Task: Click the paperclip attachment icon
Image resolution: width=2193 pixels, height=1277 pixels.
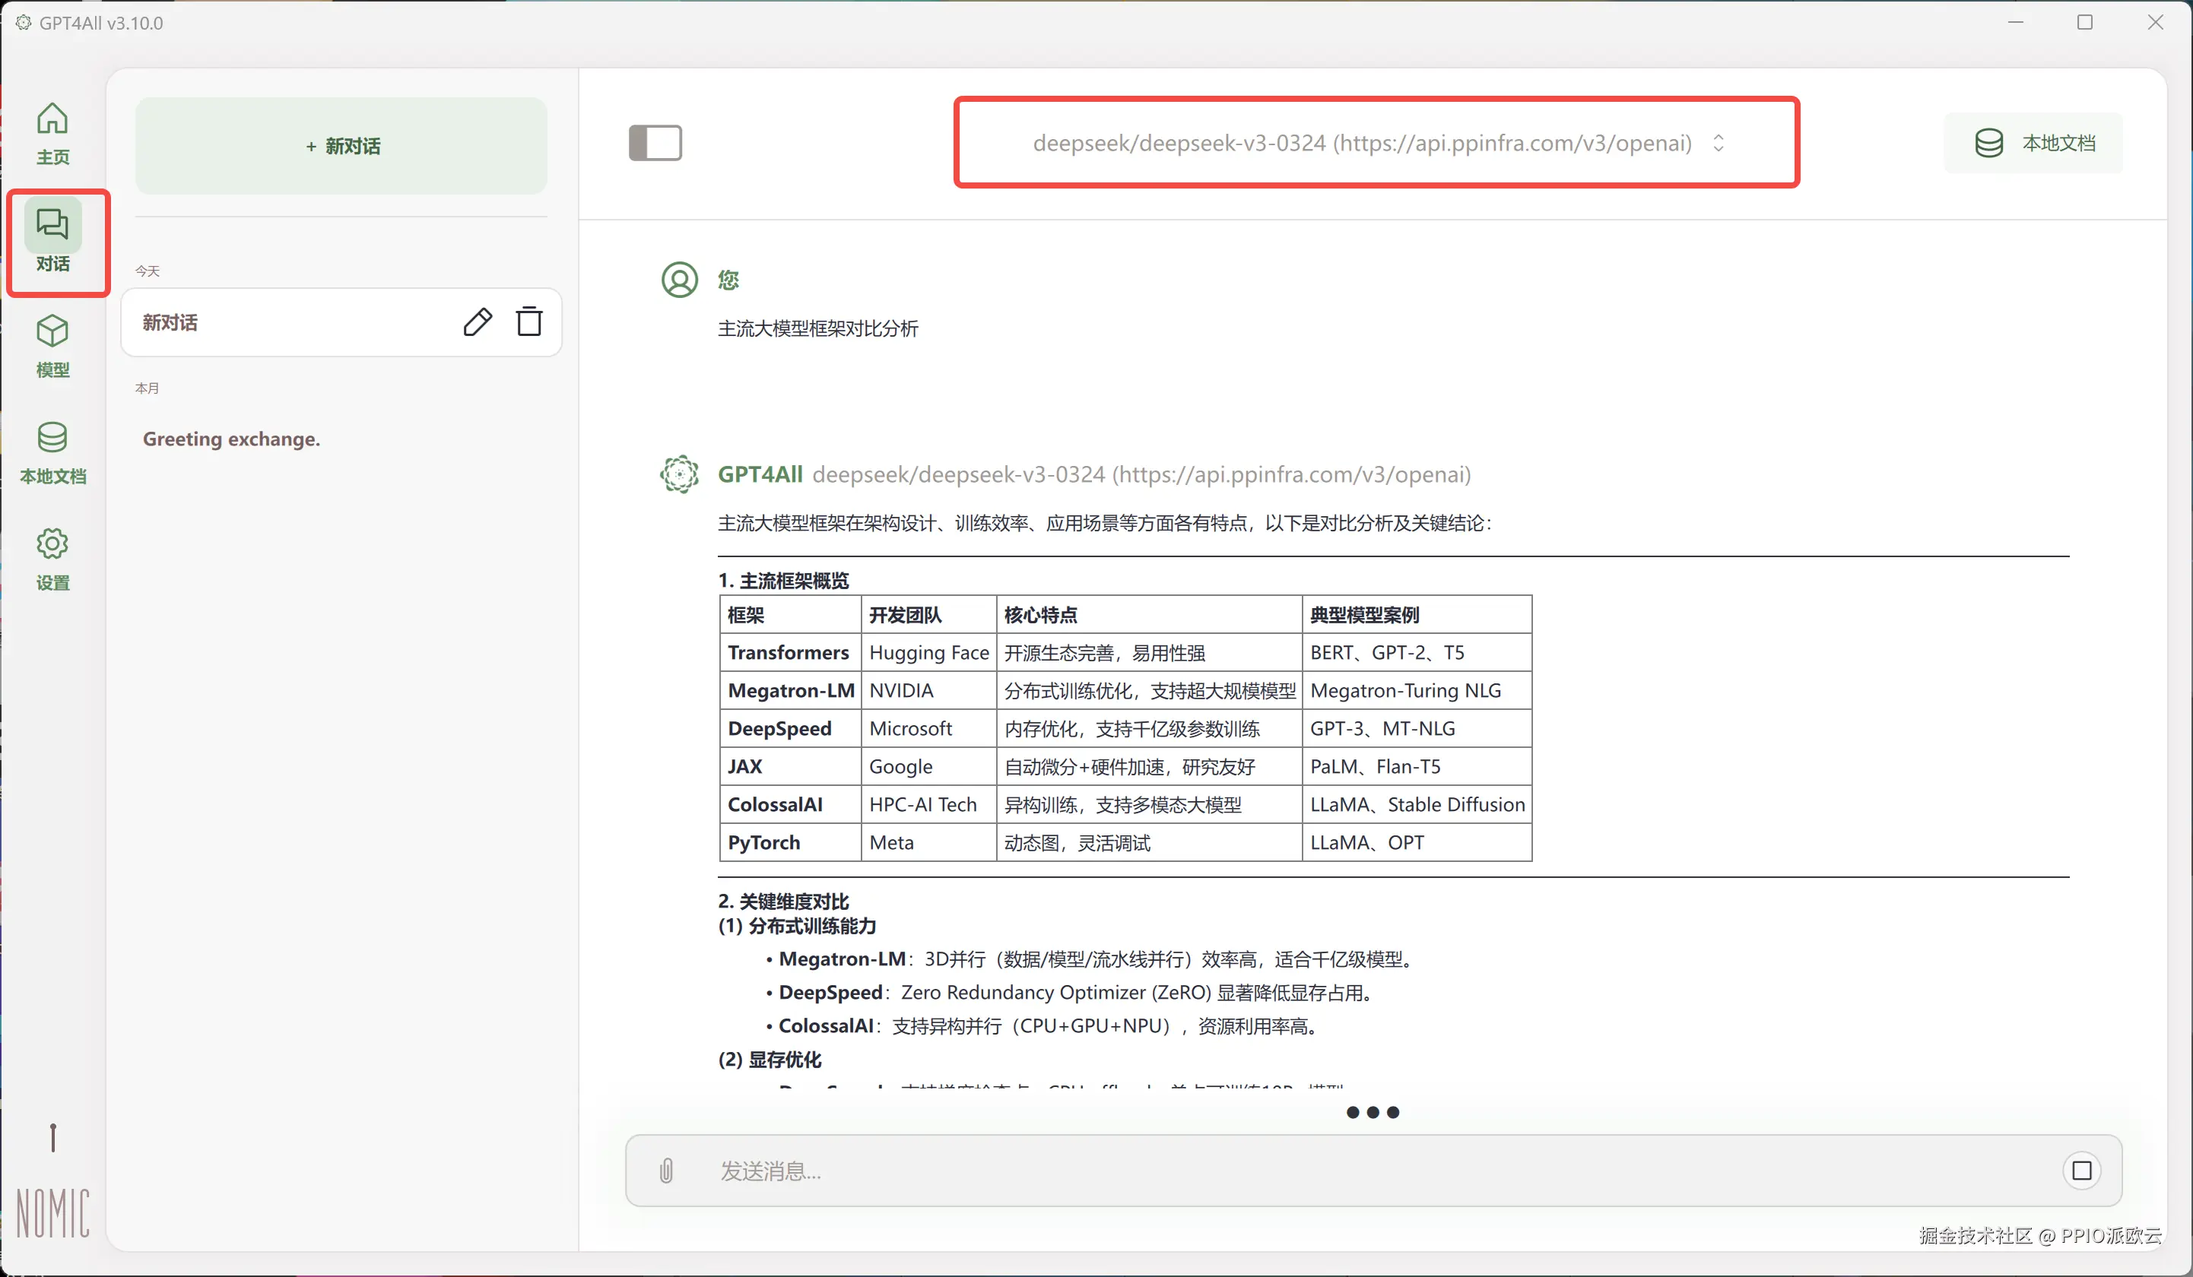Action: [x=666, y=1171]
